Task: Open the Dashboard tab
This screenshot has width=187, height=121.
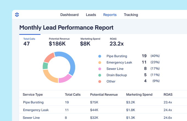Action: 69,15
